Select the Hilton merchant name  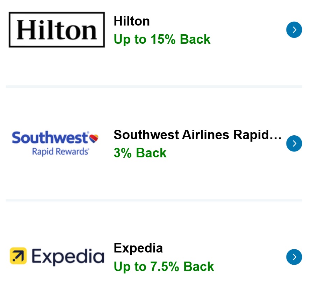[x=132, y=21]
